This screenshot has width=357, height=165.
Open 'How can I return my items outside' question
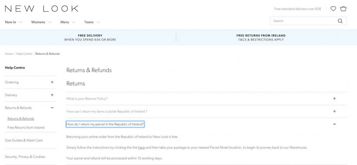pyautogui.click(x=107, y=111)
